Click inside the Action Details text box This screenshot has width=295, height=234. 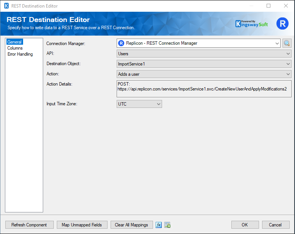pyautogui.click(x=204, y=89)
